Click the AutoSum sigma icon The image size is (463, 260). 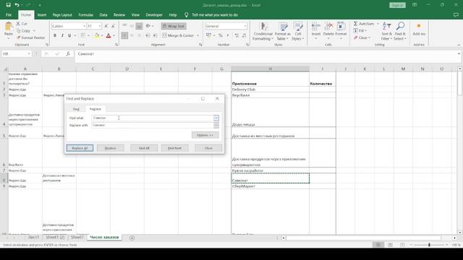[355, 24]
